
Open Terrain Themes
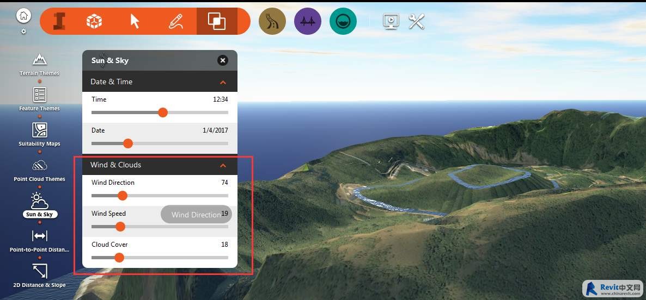coord(40,64)
